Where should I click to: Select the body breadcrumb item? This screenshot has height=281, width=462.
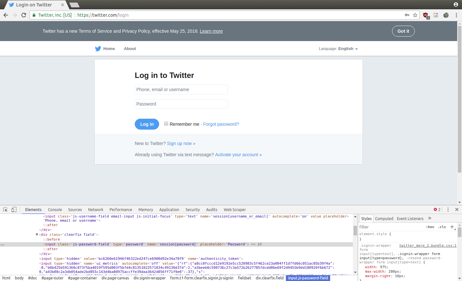pos(19,278)
